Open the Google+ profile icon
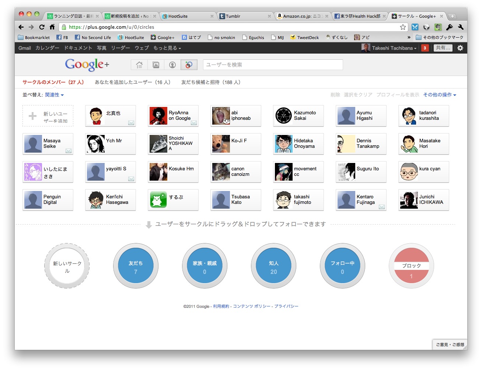This screenshot has height=372, width=482. (x=172, y=65)
